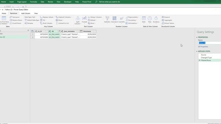Click the Statistics icon
Screen dimensions: 221x124
pyautogui.click(x=107, y=18)
